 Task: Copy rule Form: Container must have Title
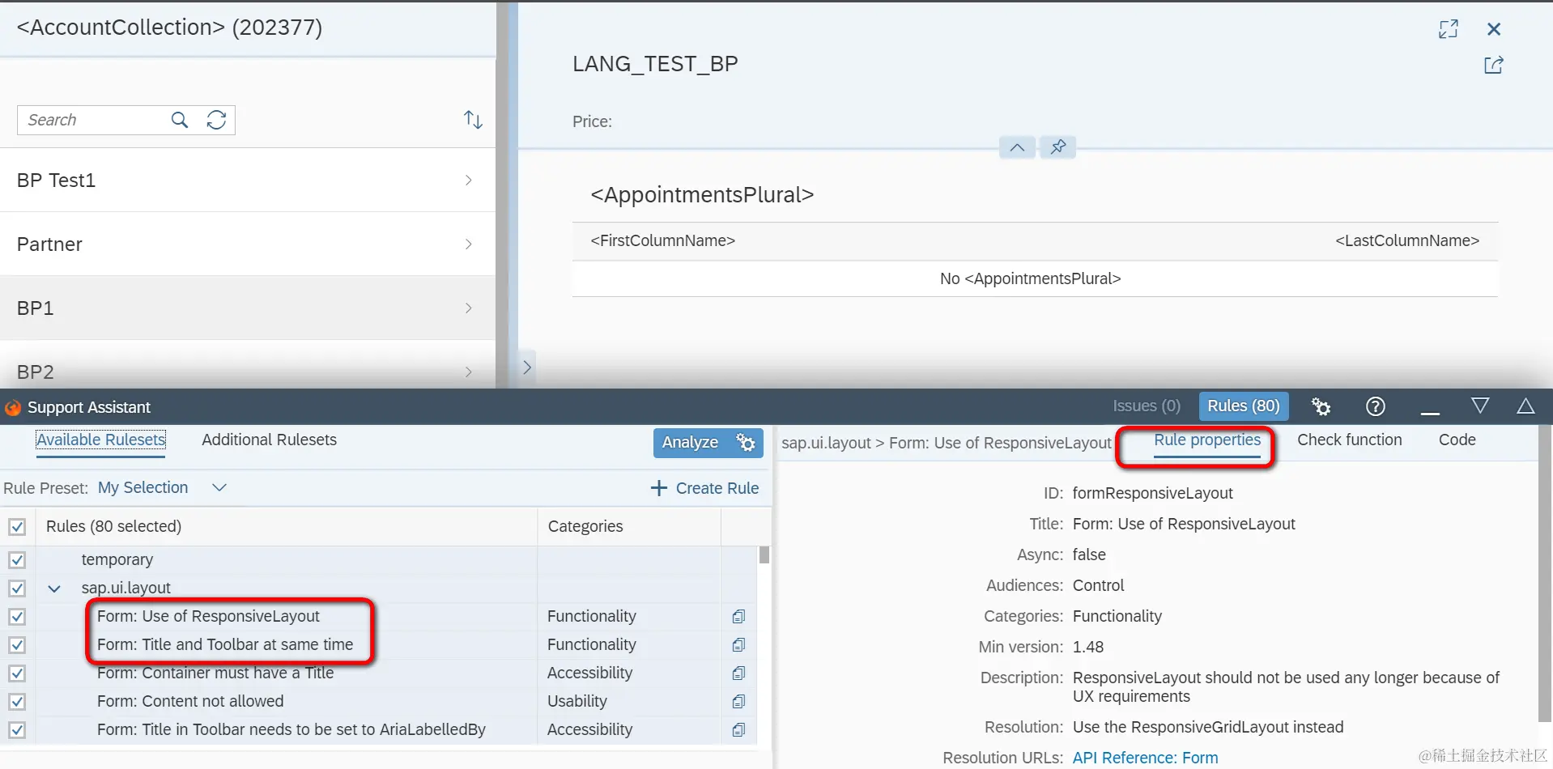(x=738, y=673)
